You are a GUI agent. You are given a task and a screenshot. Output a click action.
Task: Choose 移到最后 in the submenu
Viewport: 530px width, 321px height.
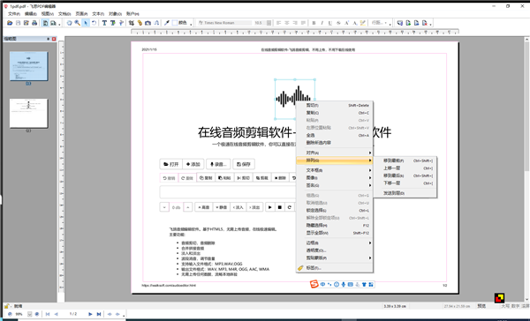coord(405,175)
